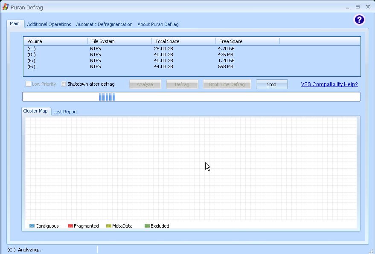Open the Additional Operations tab
Viewport: 375px width, 254px height.
pyautogui.click(x=49, y=24)
